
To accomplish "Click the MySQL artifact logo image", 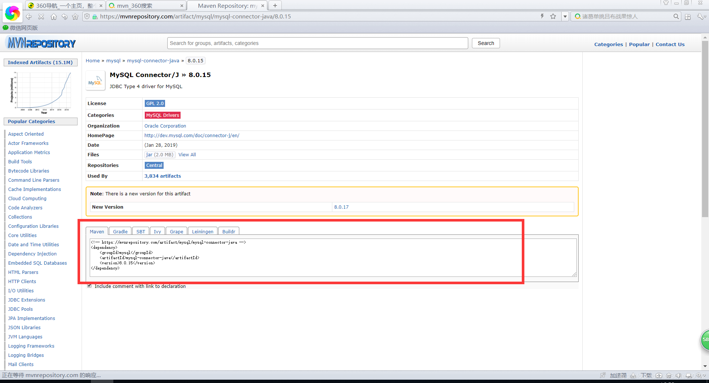I will click(x=95, y=81).
